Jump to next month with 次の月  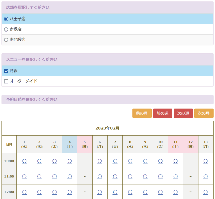[x=204, y=113]
